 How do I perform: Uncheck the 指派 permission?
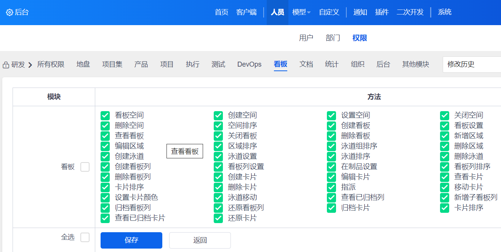tap(331, 187)
